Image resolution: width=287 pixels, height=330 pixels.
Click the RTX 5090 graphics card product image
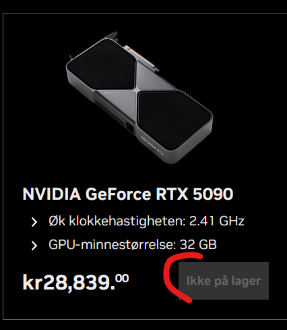(139, 98)
